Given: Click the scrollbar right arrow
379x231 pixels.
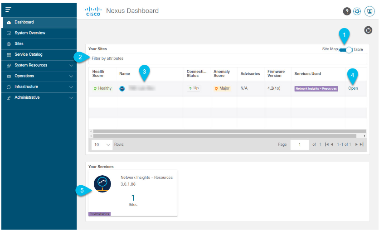Looking at the screenshot, I should [x=364, y=136].
